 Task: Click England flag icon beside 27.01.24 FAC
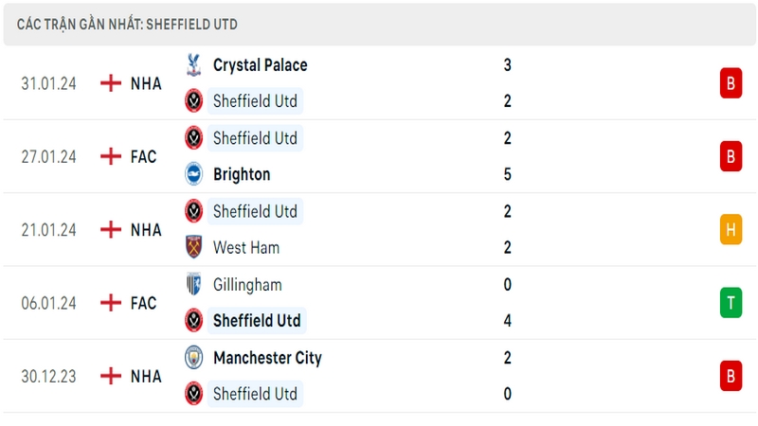coord(111,156)
